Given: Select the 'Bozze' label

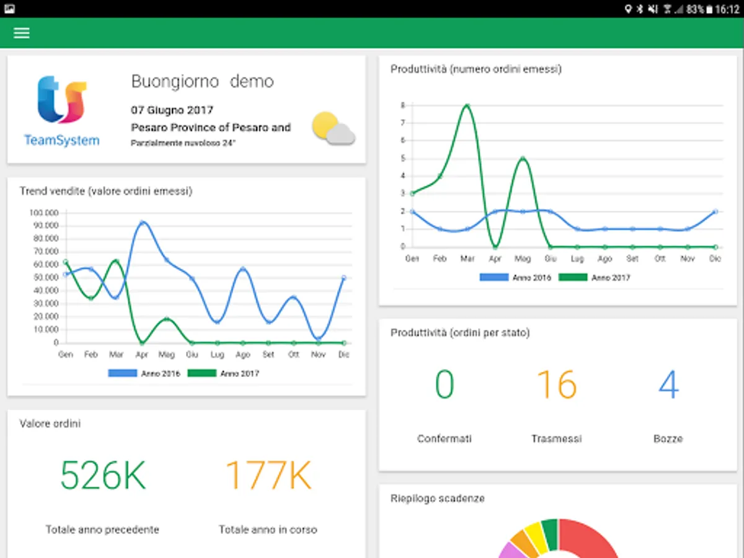Looking at the screenshot, I should tap(668, 438).
